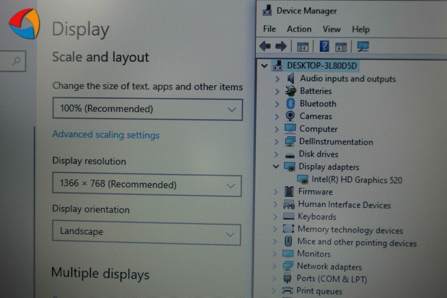
Task: Click the Back arrow in Device Manager toolbar
Action: pyautogui.click(x=265, y=46)
